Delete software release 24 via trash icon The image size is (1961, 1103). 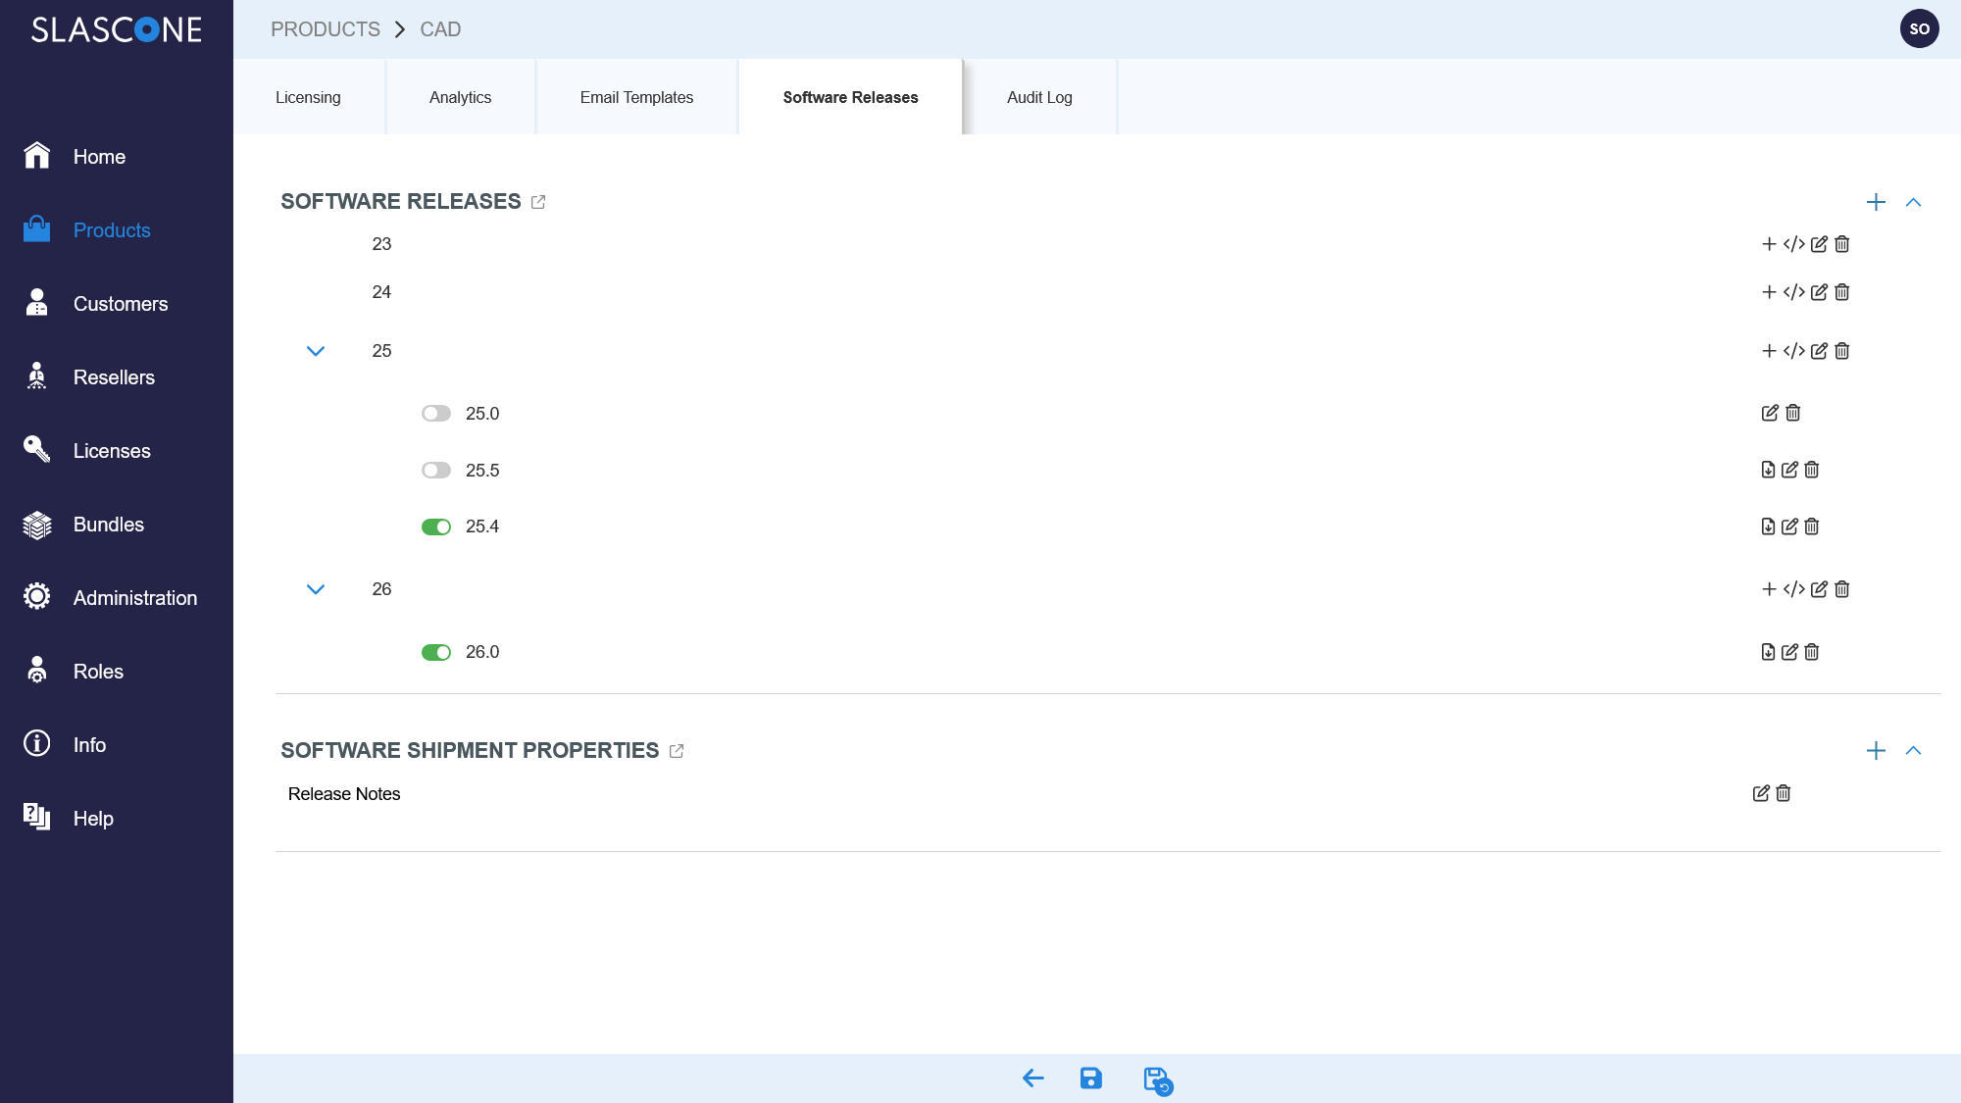(x=1841, y=292)
